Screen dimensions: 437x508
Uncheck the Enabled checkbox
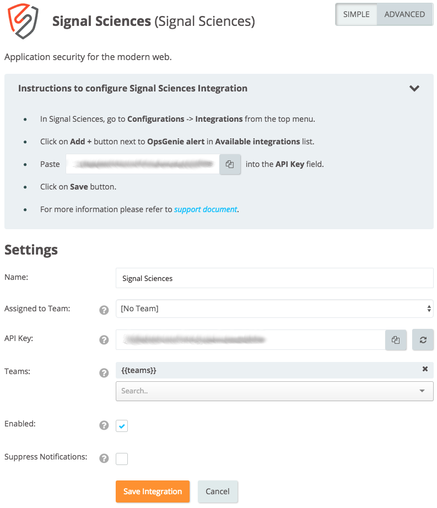click(x=122, y=426)
